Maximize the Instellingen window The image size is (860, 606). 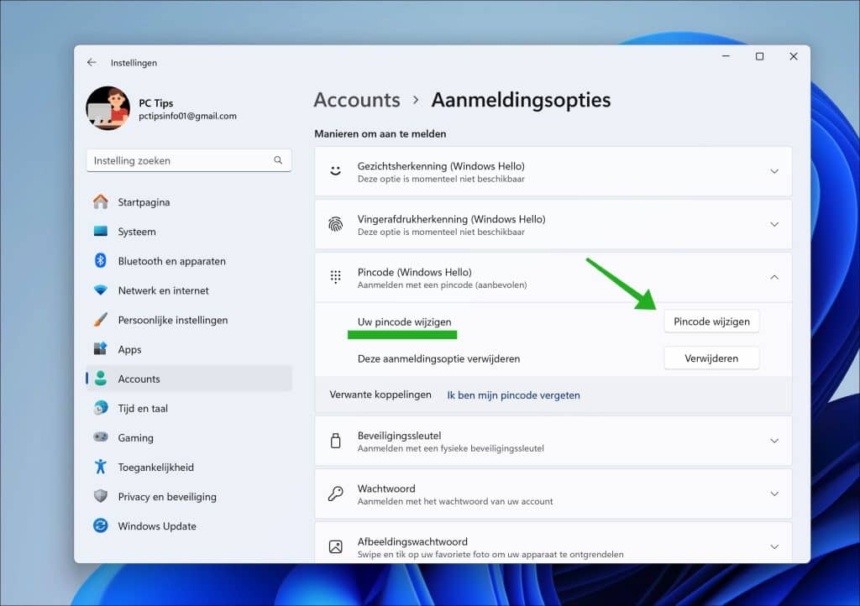pyautogui.click(x=759, y=56)
